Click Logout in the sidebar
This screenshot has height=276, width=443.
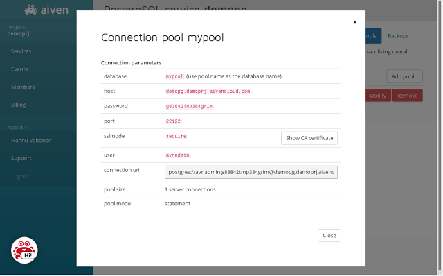(20, 176)
